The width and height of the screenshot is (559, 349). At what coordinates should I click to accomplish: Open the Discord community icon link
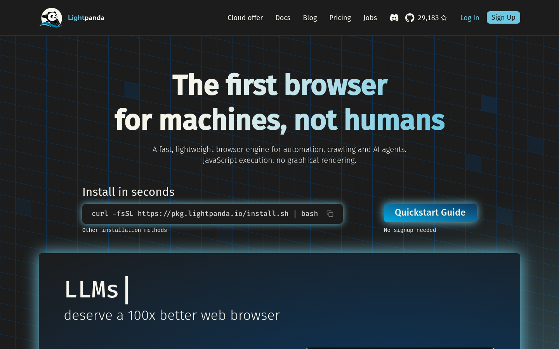[394, 18]
